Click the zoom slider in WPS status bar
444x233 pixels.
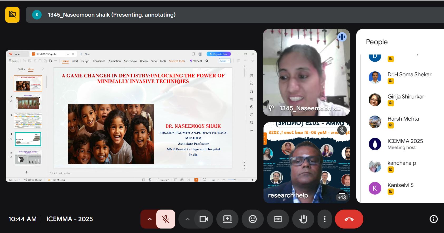pyautogui.click(x=238, y=180)
